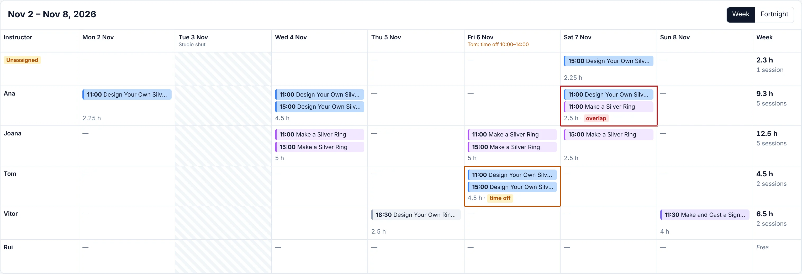Open Tom's Friday 11:00 Design session
The width and height of the screenshot is (802, 274).
(512, 175)
